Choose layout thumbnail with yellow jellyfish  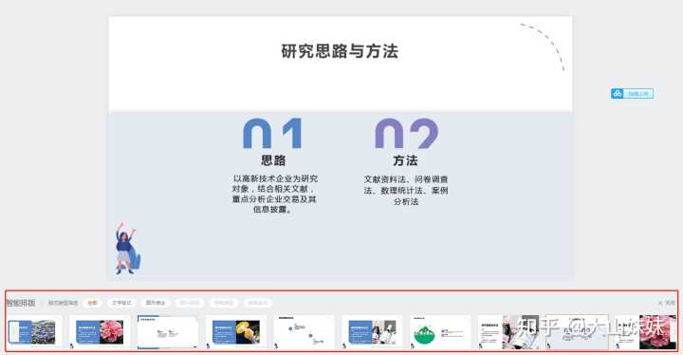(x=236, y=332)
